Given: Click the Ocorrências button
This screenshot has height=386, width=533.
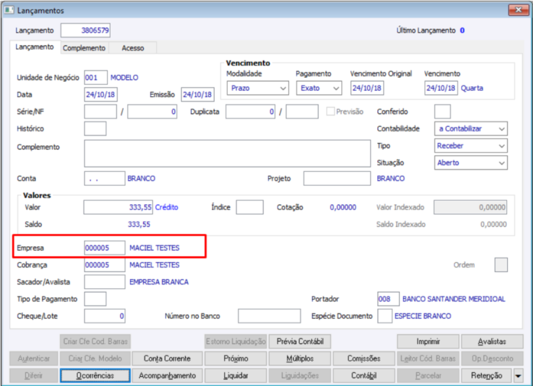Looking at the screenshot, I should 95,376.
